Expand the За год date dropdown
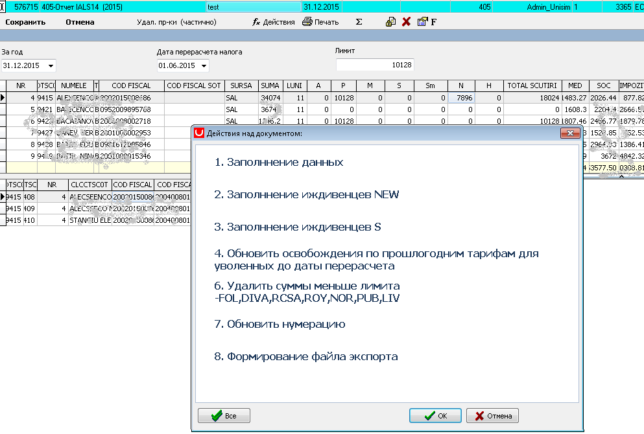Image resolution: width=644 pixels, height=434 pixels. pyautogui.click(x=51, y=65)
